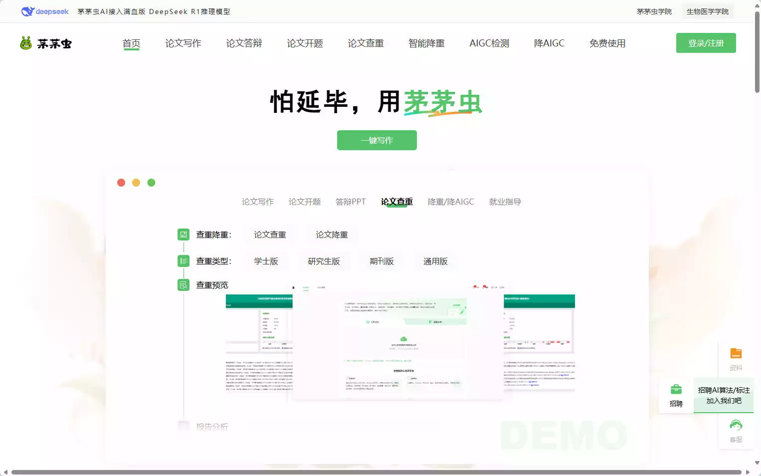Select the 论文查重 option chip
Screen dimensions: 761x476
tap(270, 235)
